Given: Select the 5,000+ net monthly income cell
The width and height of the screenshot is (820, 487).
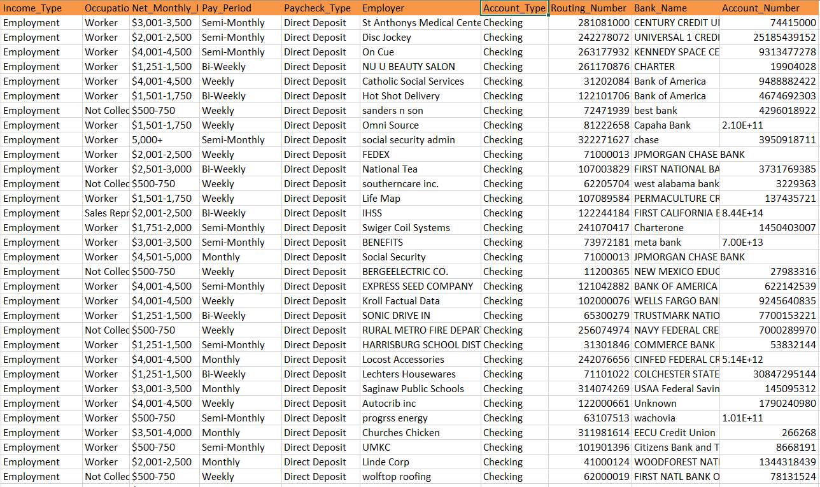Looking at the screenshot, I should tap(164, 140).
